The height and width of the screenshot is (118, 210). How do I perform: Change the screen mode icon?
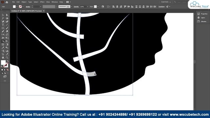pos(5,77)
